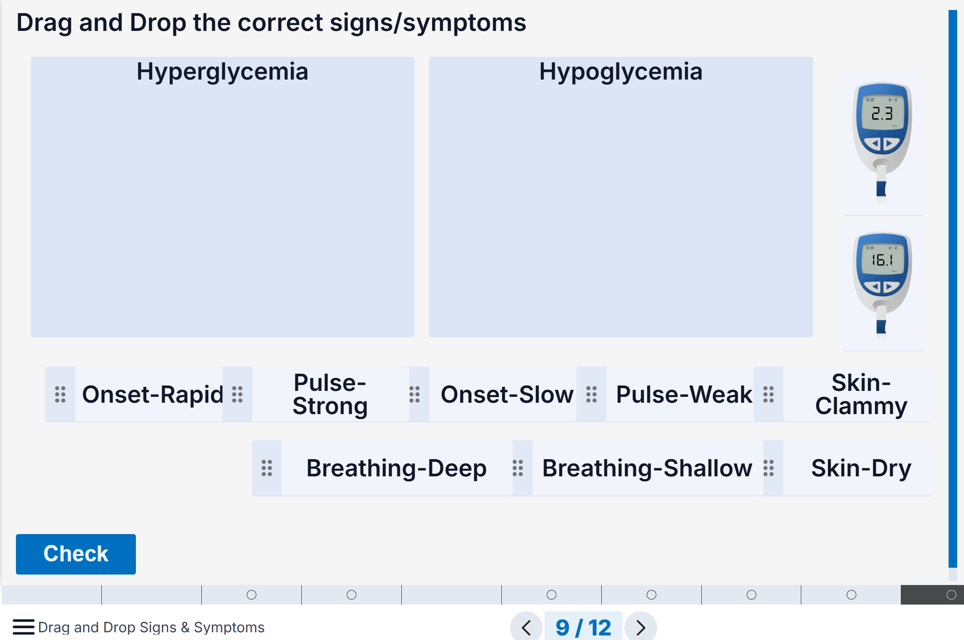964x640 pixels.
Task: Go to the previous slide arrow
Action: click(526, 628)
